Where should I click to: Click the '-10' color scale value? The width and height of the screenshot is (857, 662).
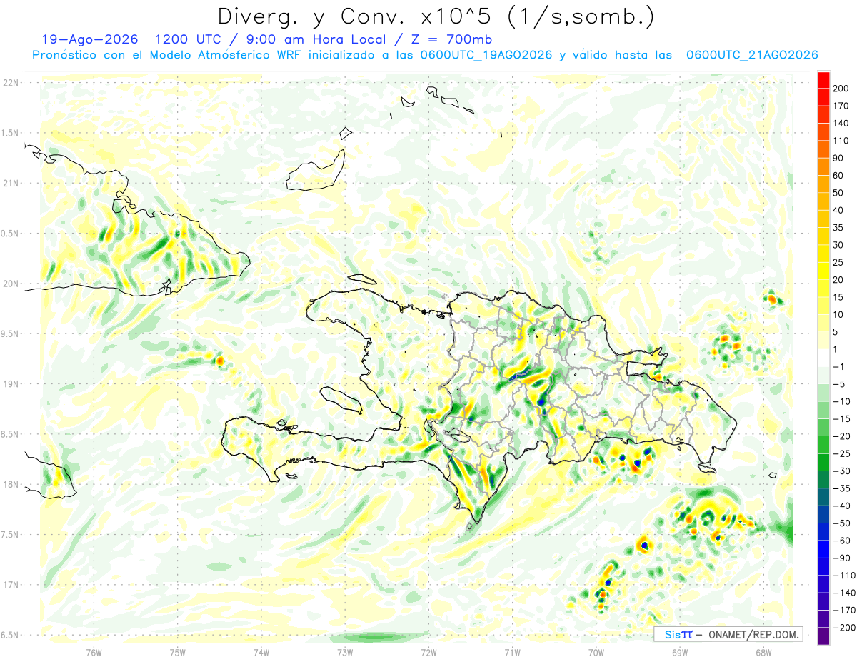point(841,401)
